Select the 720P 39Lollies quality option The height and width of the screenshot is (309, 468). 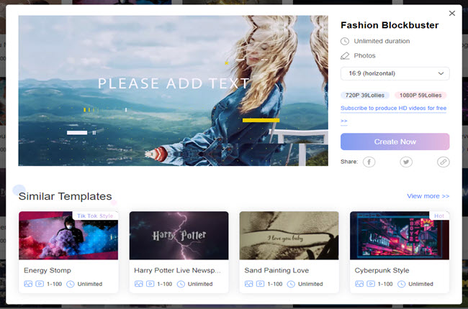coord(365,95)
